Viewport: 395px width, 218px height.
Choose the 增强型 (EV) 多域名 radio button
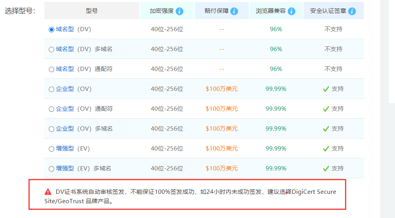[52, 169]
